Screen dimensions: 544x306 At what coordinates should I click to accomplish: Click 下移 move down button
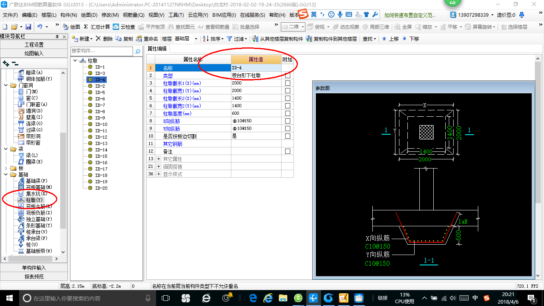[x=411, y=39]
